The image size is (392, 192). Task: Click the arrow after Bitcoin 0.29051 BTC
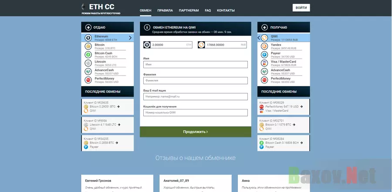pos(118,106)
